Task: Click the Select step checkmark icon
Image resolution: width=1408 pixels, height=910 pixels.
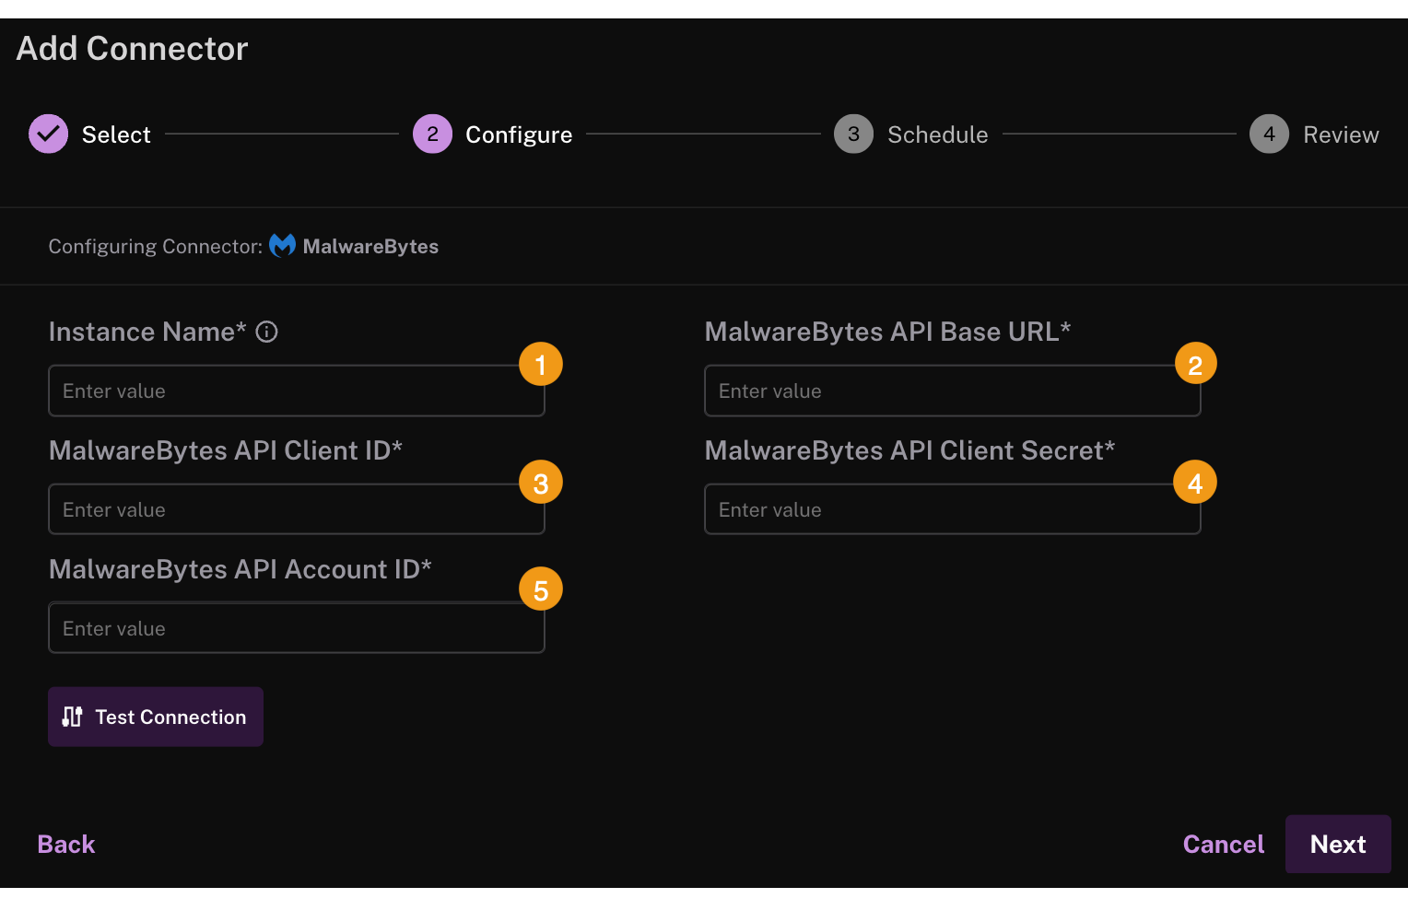Action: [x=49, y=134]
